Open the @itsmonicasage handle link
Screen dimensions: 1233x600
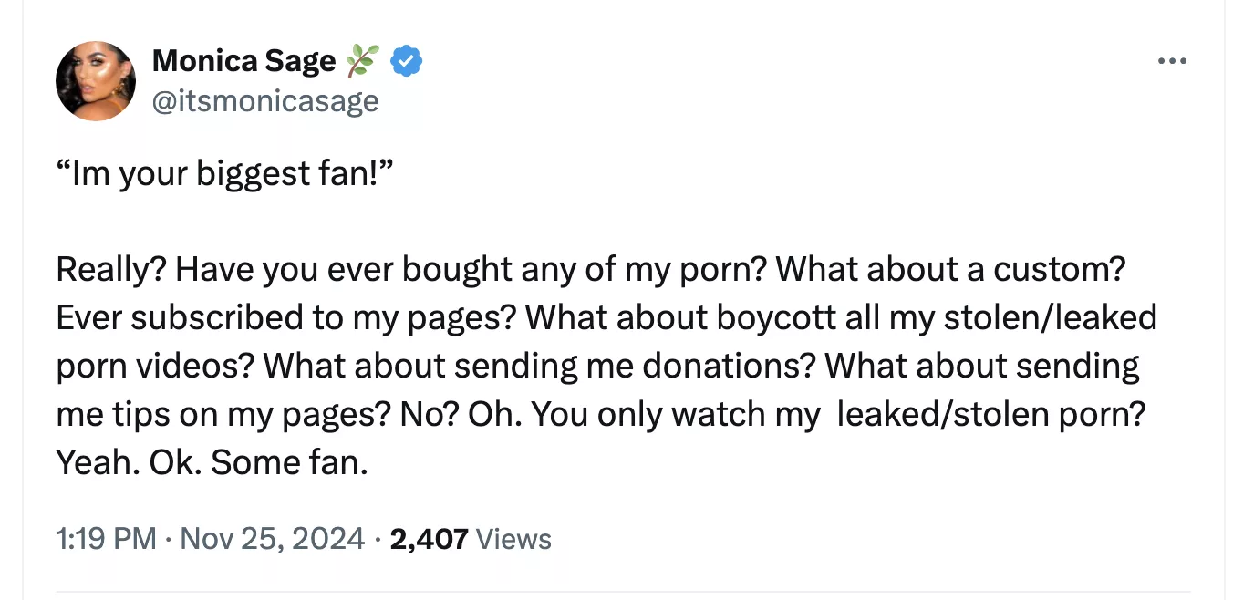[x=264, y=100]
